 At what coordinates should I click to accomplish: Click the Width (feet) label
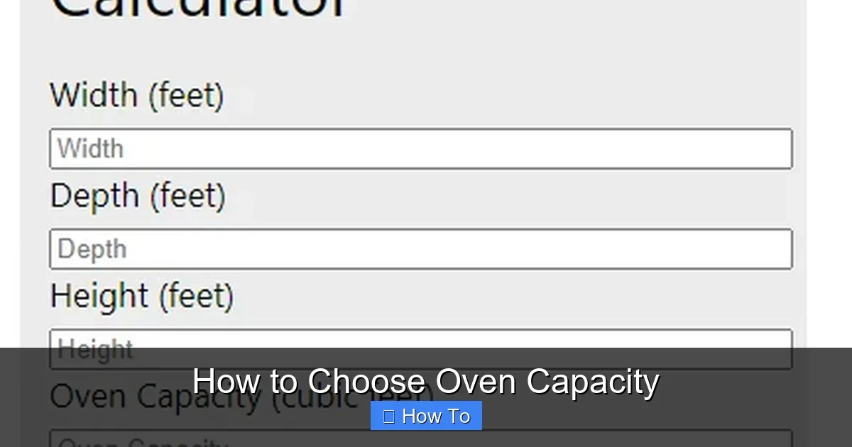click(137, 94)
